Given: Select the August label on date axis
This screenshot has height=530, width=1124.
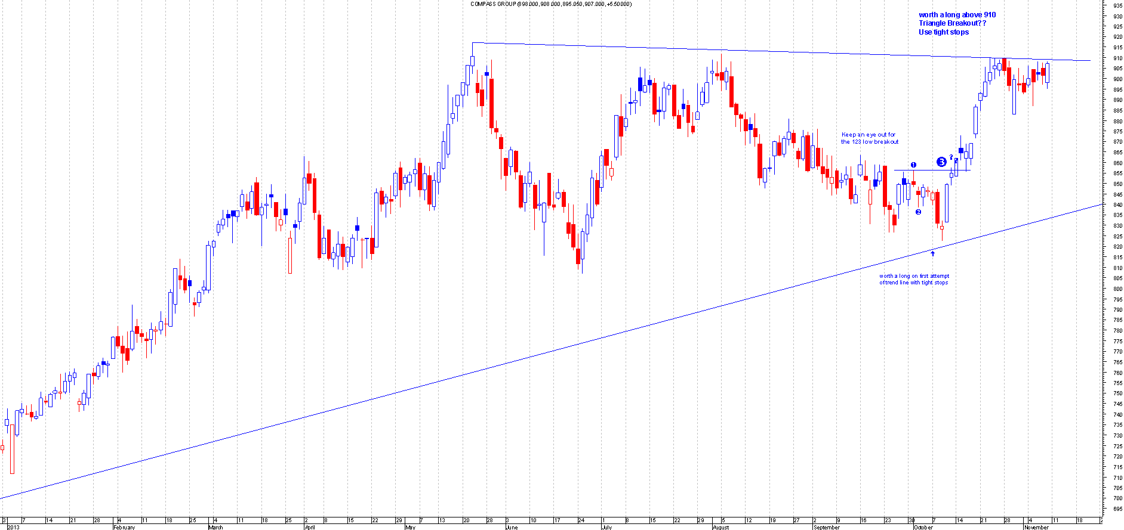Looking at the screenshot, I should click(721, 527).
